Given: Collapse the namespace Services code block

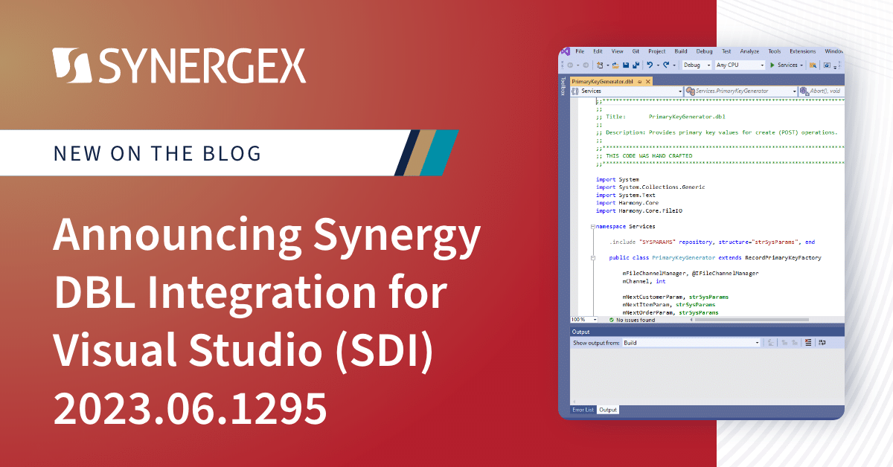Looking at the screenshot, I should pyautogui.click(x=592, y=226).
